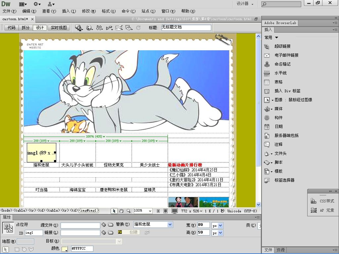
Task: Click the document Title (标题) field
Action: point(186,27)
